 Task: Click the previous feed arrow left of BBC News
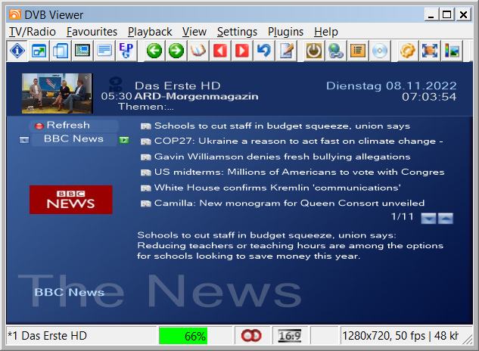24,140
